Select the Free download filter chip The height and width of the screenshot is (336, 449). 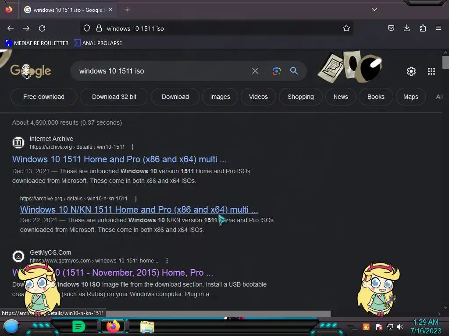(44, 97)
